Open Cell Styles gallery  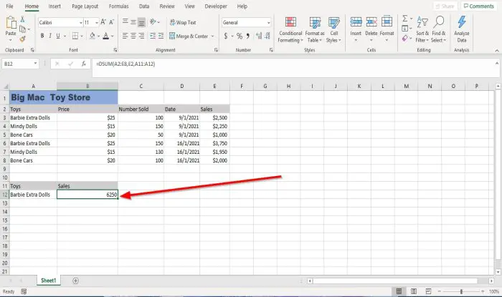[333, 30]
